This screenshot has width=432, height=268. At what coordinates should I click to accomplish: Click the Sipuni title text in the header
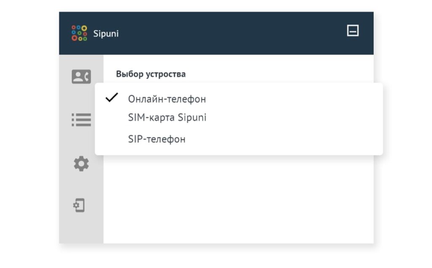[x=106, y=34]
